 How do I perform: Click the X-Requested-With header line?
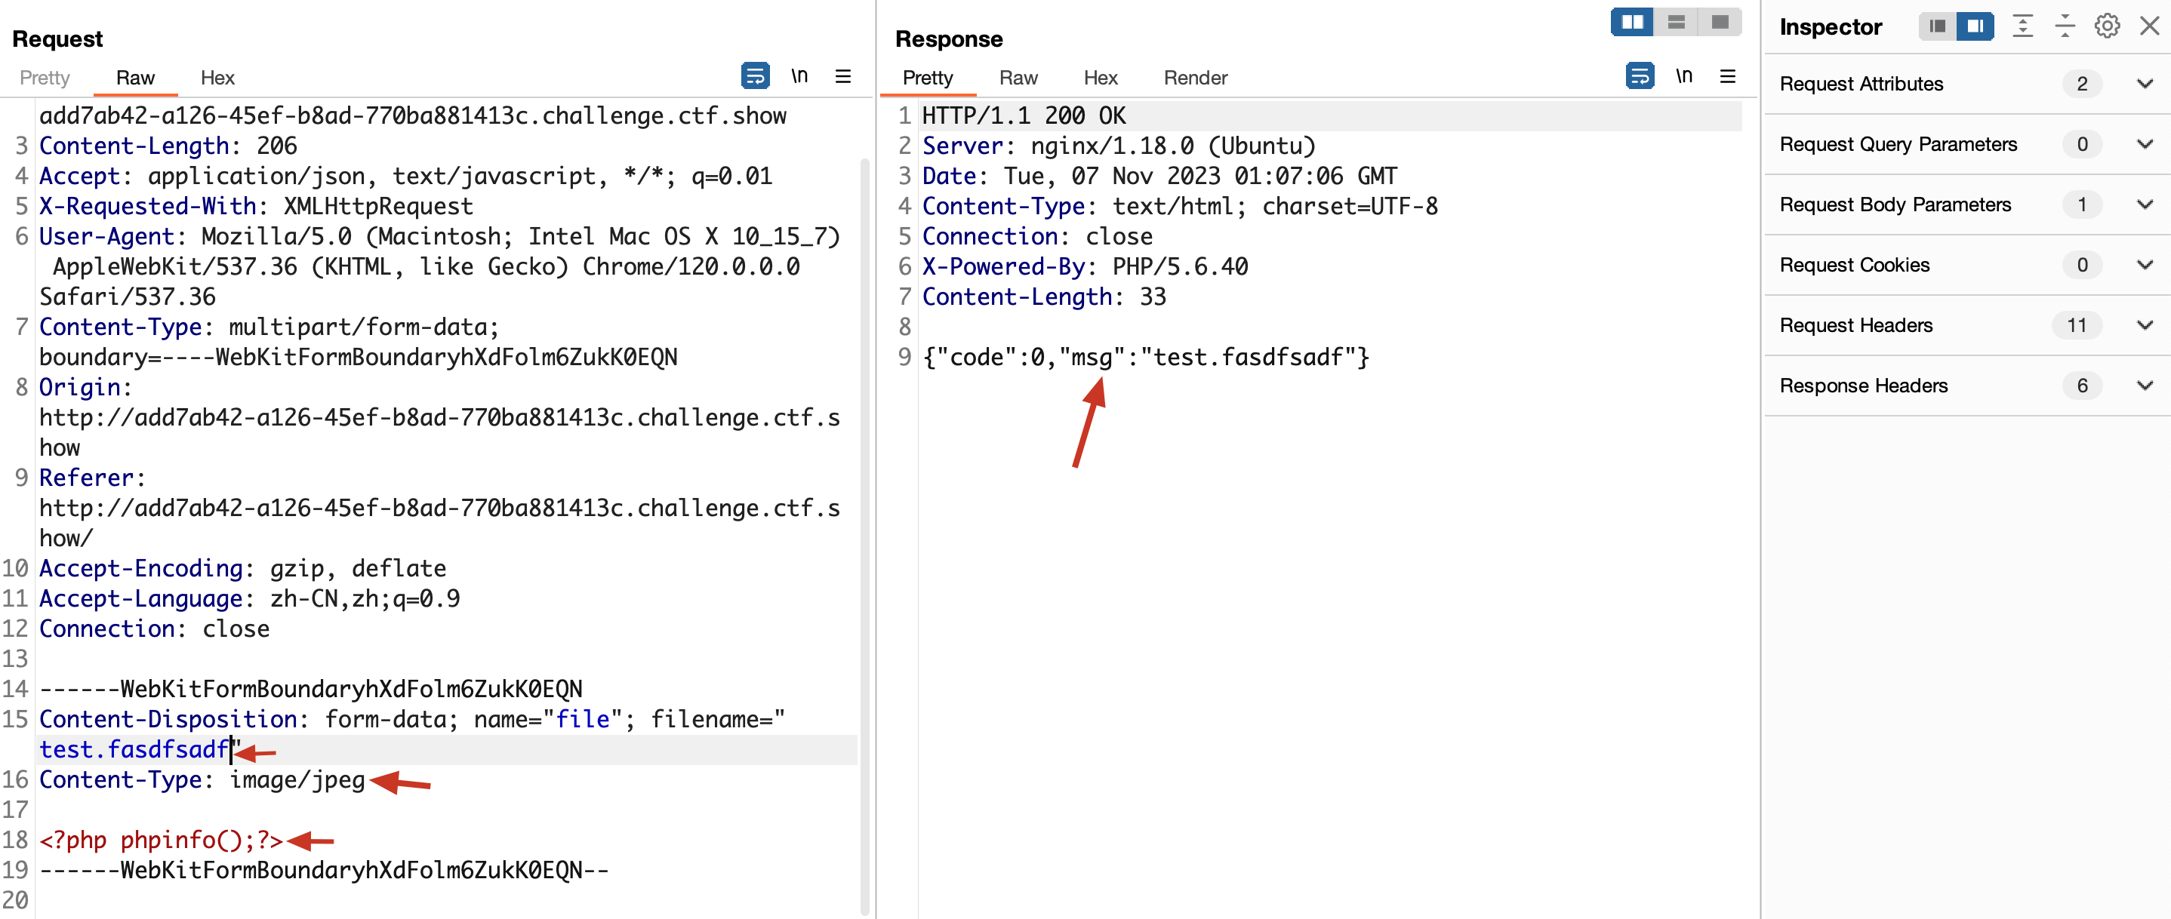click(x=256, y=207)
